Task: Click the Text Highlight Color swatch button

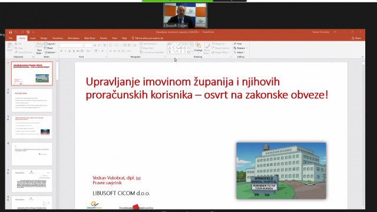Action: click(96, 51)
